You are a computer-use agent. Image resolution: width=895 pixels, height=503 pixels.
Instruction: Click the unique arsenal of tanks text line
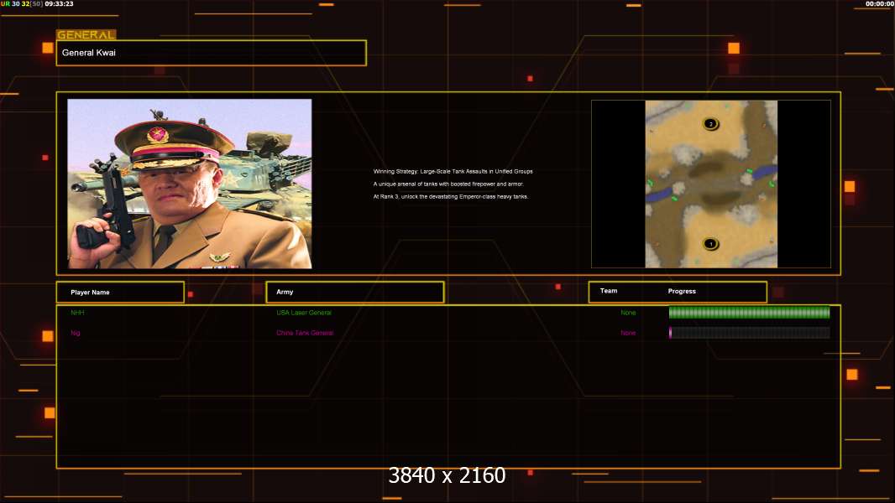pos(448,184)
